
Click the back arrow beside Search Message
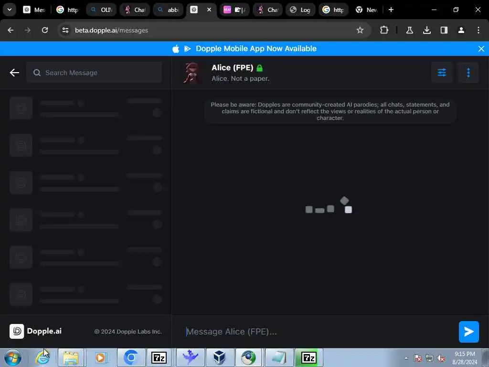[x=14, y=73]
